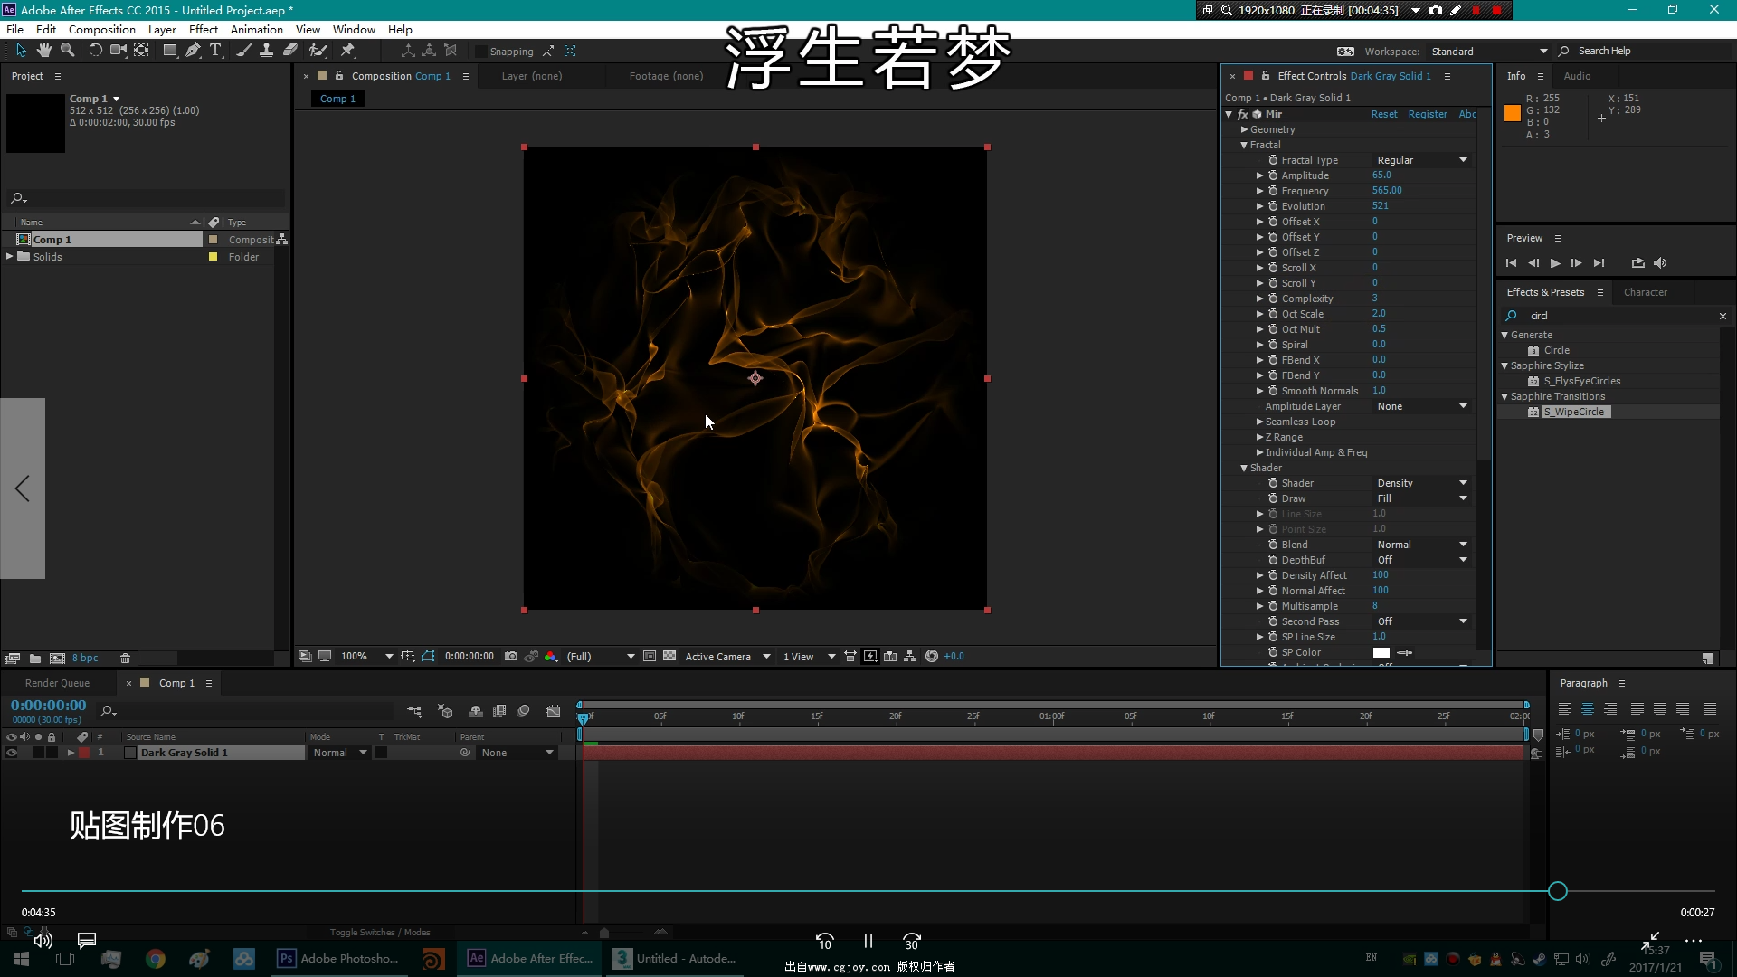Play the composition preview
The width and height of the screenshot is (1737, 977).
coord(1555,263)
